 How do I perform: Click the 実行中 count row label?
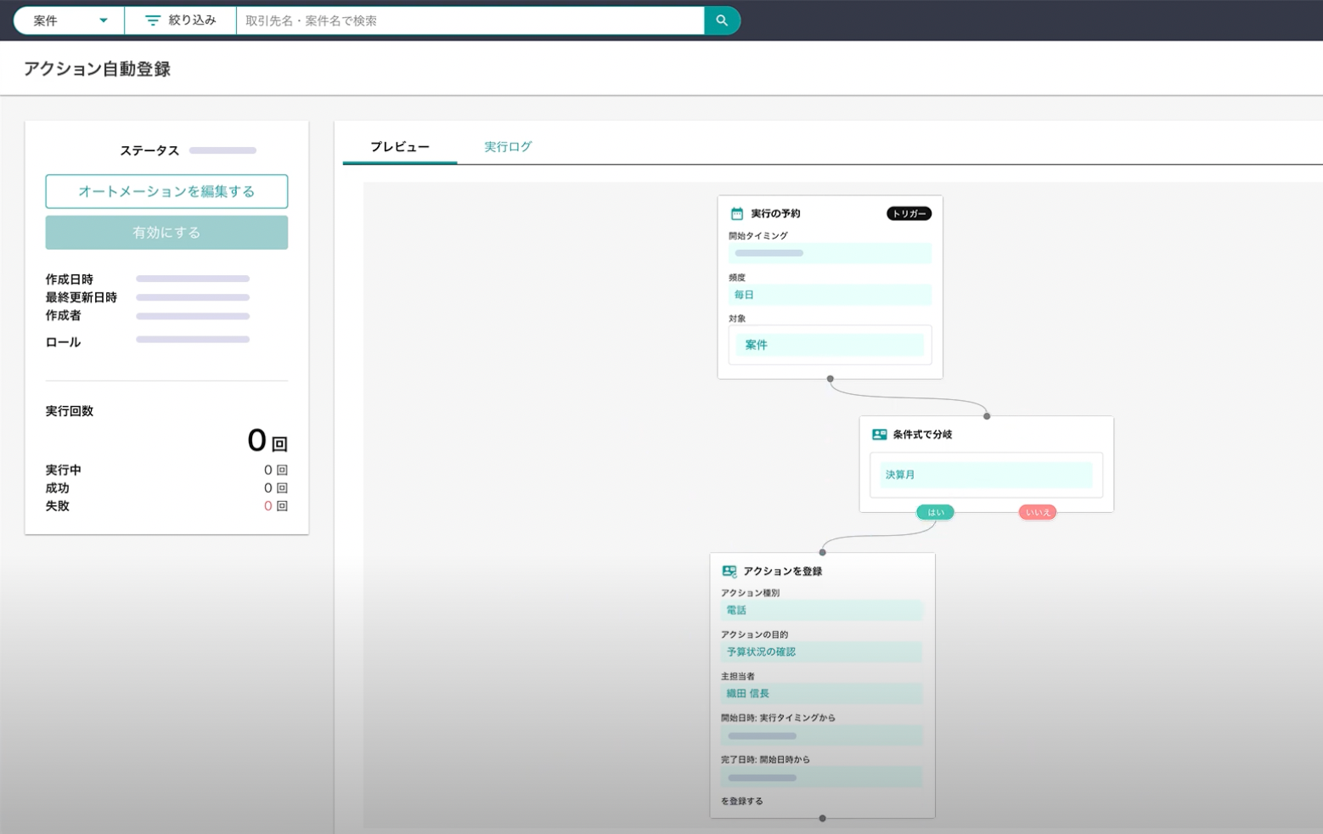[x=64, y=470]
